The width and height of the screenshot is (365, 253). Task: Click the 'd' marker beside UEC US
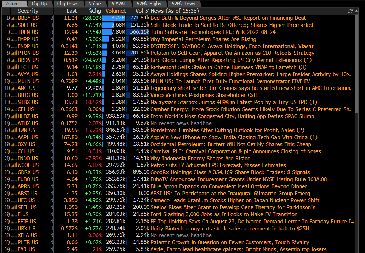(52, 200)
